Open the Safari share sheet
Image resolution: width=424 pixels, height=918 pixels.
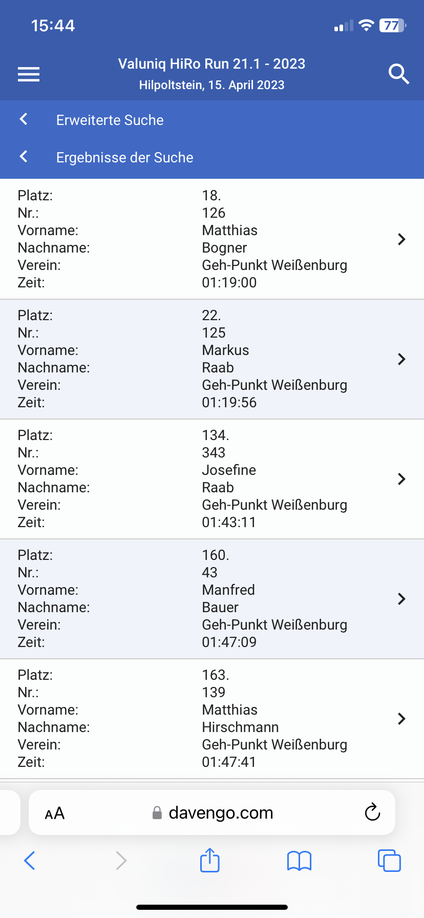(209, 860)
